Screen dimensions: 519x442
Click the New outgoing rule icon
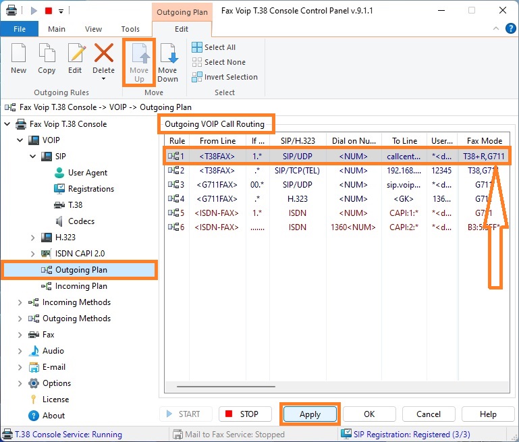pyautogui.click(x=18, y=53)
